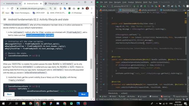Open Windows taskbar search
This screenshot has width=189, height=106.
10,103
